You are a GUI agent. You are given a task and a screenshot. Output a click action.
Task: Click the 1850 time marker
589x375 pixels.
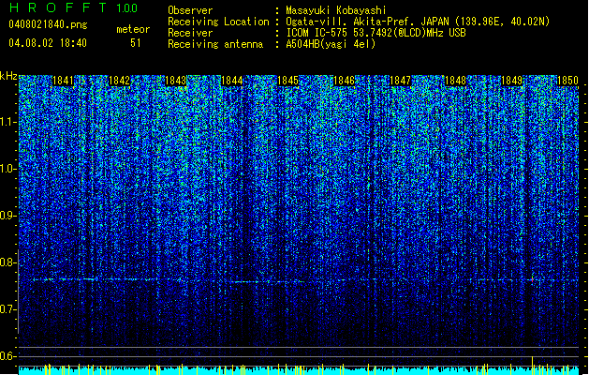[567, 81]
